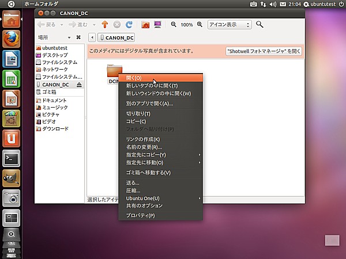The height and width of the screenshot is (259, 346).
Task: Open the mail messaging indicator
Action: [x=283, y=4]
